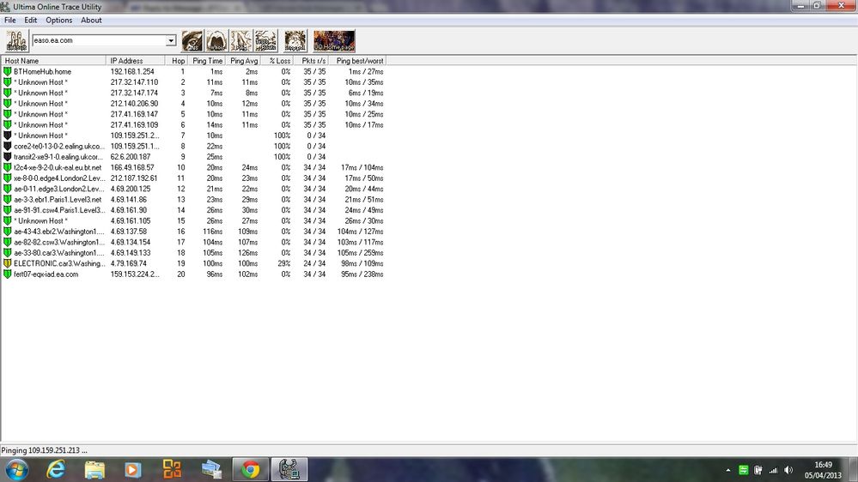The height and width of the screenshot is (482, 858).
Task: Sort by the Host Name column header
Action: coord(53,61)
